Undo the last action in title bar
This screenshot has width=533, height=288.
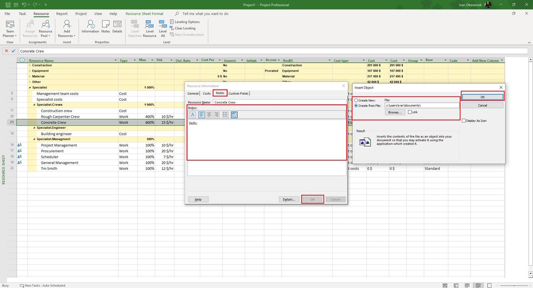tap(24, 4)
